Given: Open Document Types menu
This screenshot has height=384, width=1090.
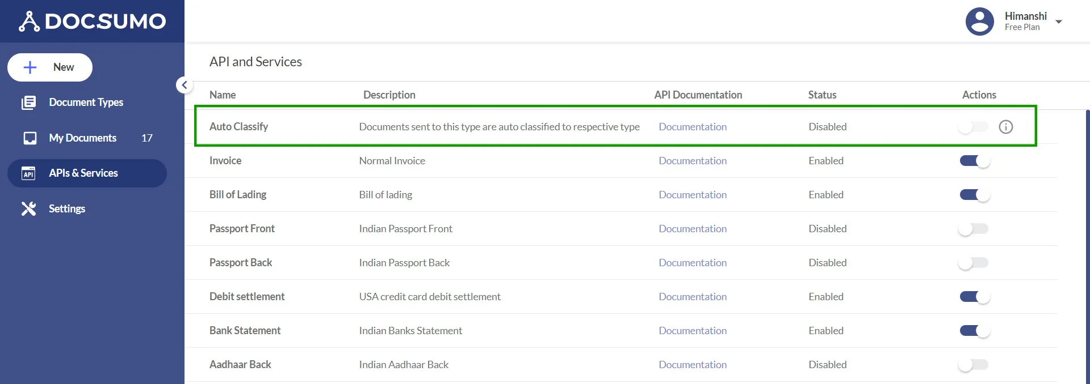Looking at the screenshot, I should [87, 103].
